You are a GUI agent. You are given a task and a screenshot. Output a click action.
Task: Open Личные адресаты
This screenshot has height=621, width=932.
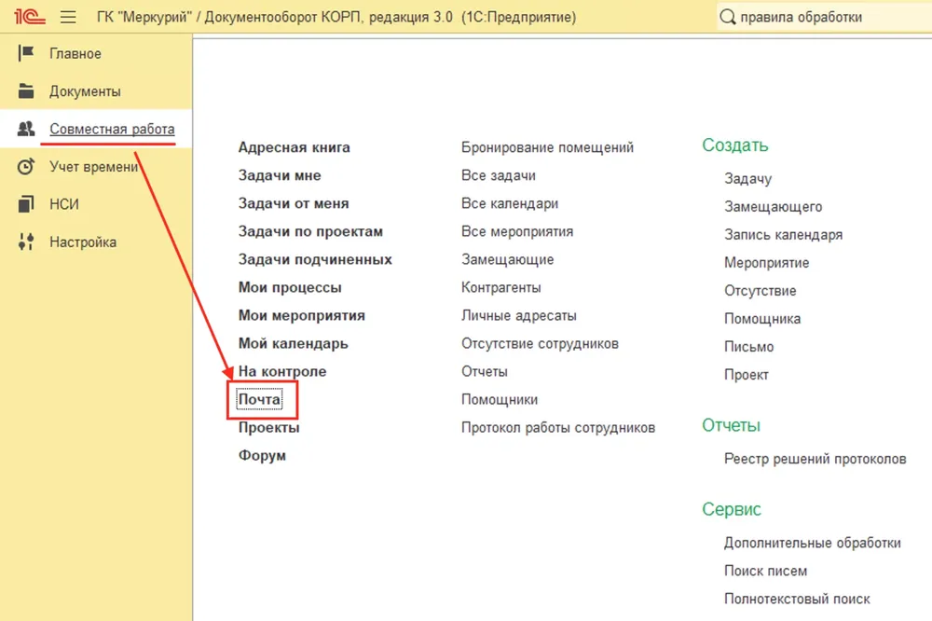click(519, 314)
